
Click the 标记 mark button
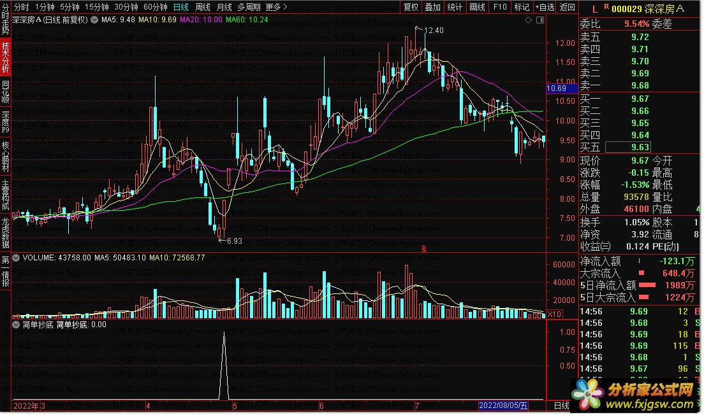point(522,7)
